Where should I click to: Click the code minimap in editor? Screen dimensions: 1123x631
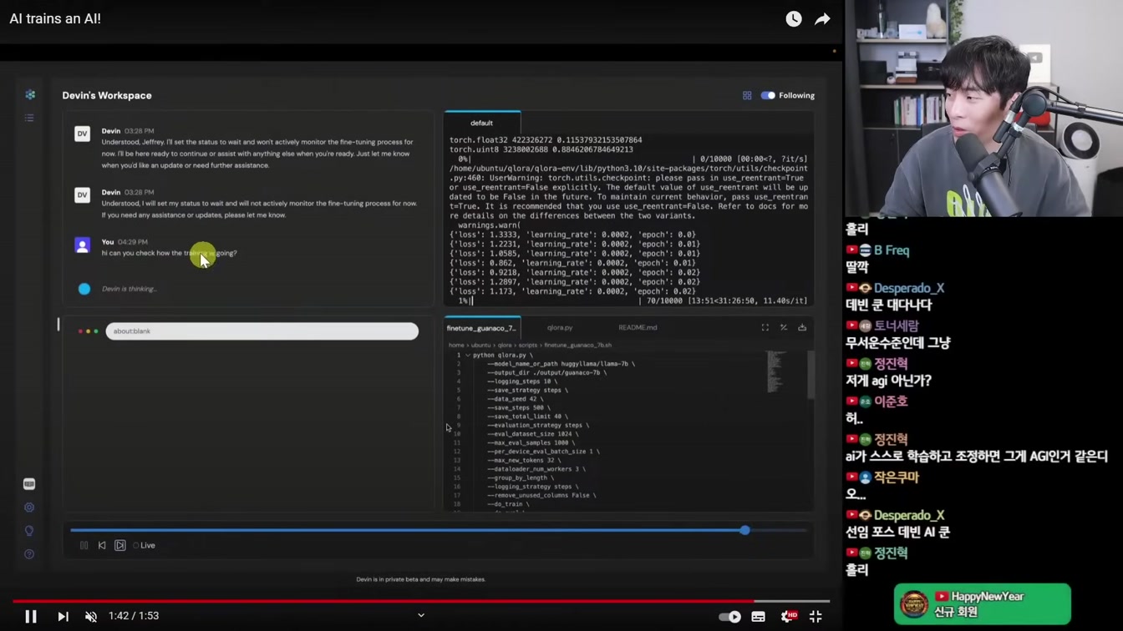777,372
